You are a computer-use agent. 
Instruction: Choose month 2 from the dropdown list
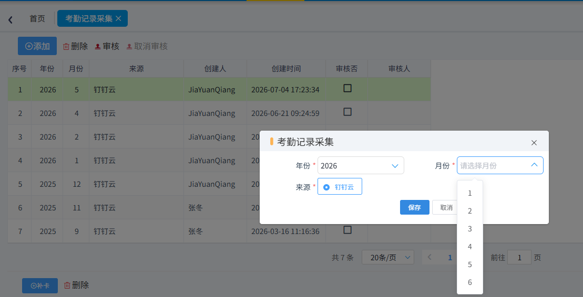coord(470,211)
